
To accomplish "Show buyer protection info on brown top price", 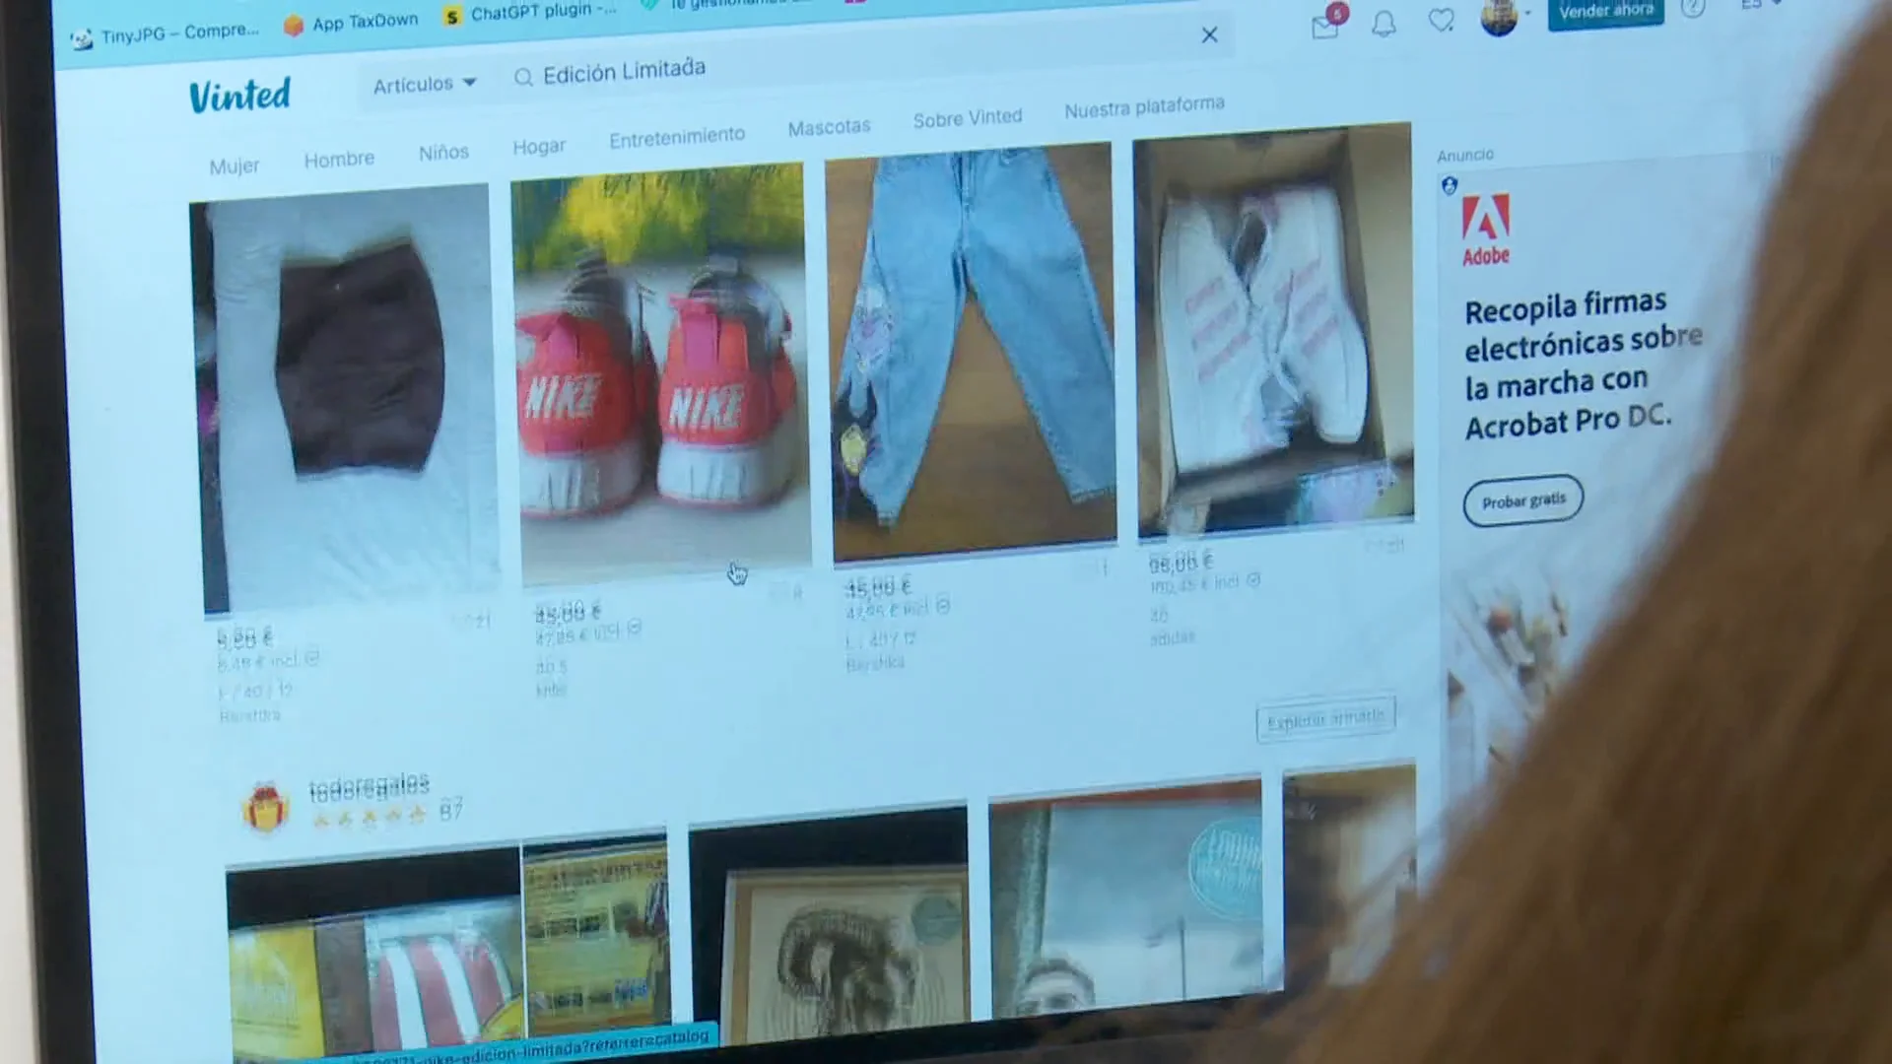I will [311, 657].
